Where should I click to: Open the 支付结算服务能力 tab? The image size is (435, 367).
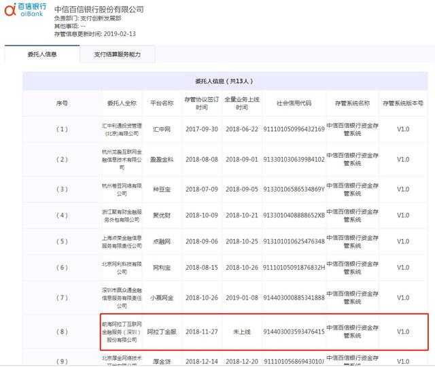coord(118,54)
